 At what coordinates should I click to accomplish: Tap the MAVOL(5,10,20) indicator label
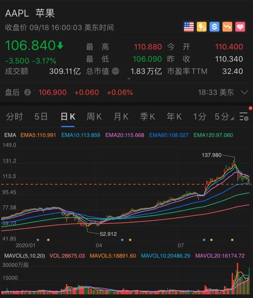click(x=24, y=256)
